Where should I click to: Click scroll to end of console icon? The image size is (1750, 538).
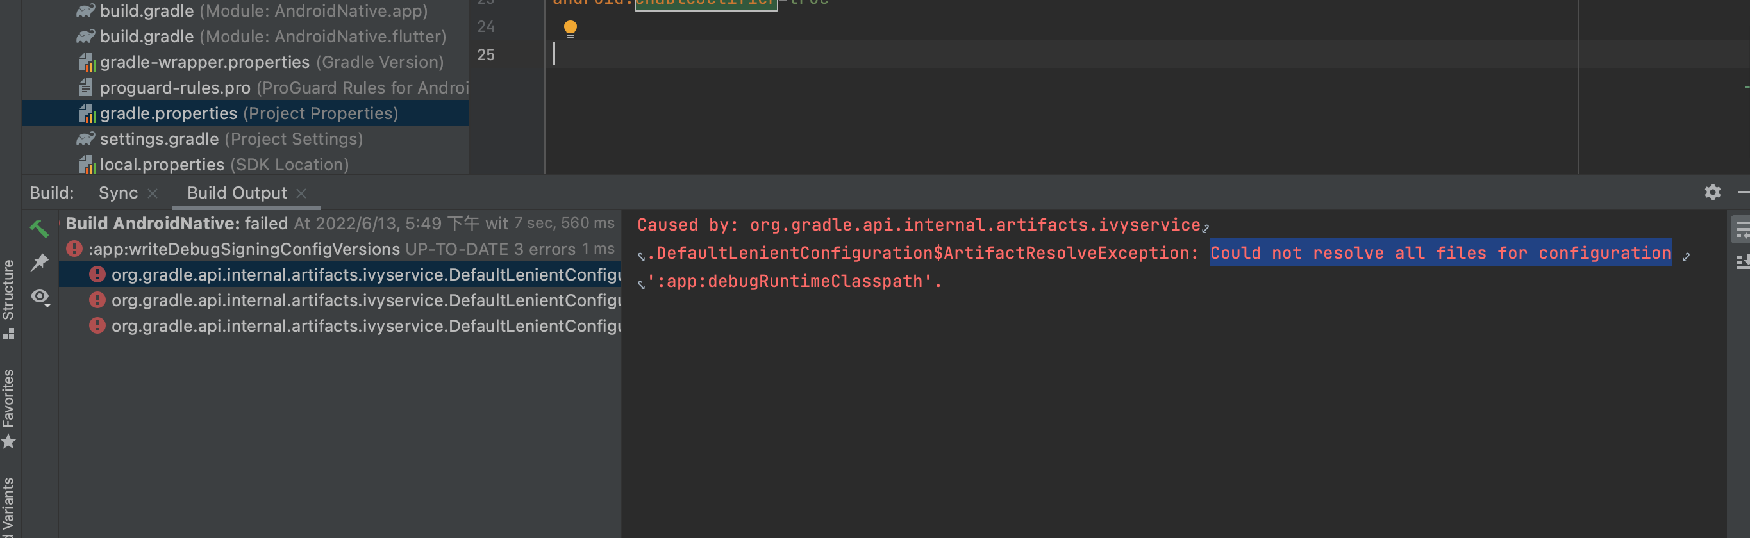(x=1742, y=262)
